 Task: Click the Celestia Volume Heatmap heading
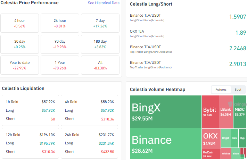click(x=157, y=90)
